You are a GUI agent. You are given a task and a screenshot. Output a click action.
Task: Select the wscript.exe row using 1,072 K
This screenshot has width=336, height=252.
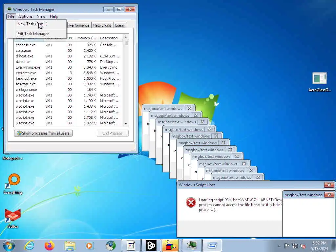tap(68, 123)
